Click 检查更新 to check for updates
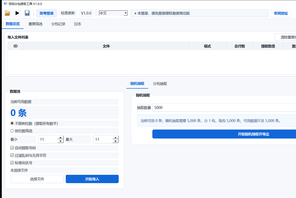This screenshot has width=296, height=198. [x=68, y=13]
